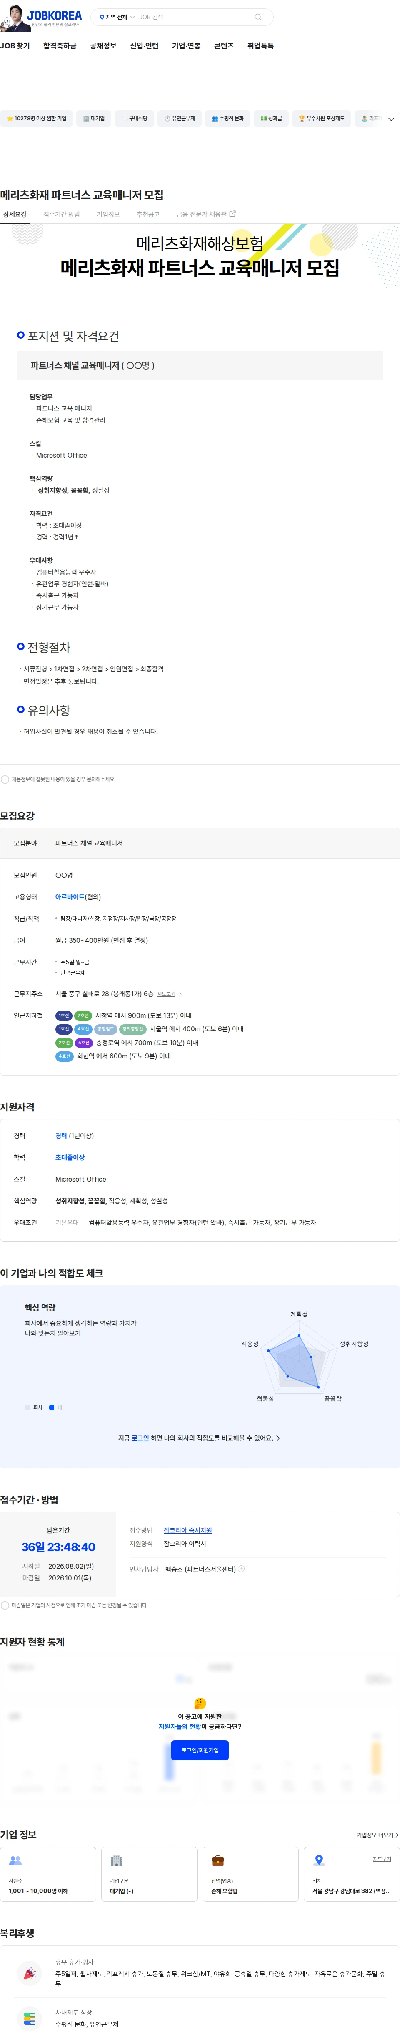Click the 잡코리아 즉시지원 link
The image size is (400, 2038).
tap(188, 1530)
